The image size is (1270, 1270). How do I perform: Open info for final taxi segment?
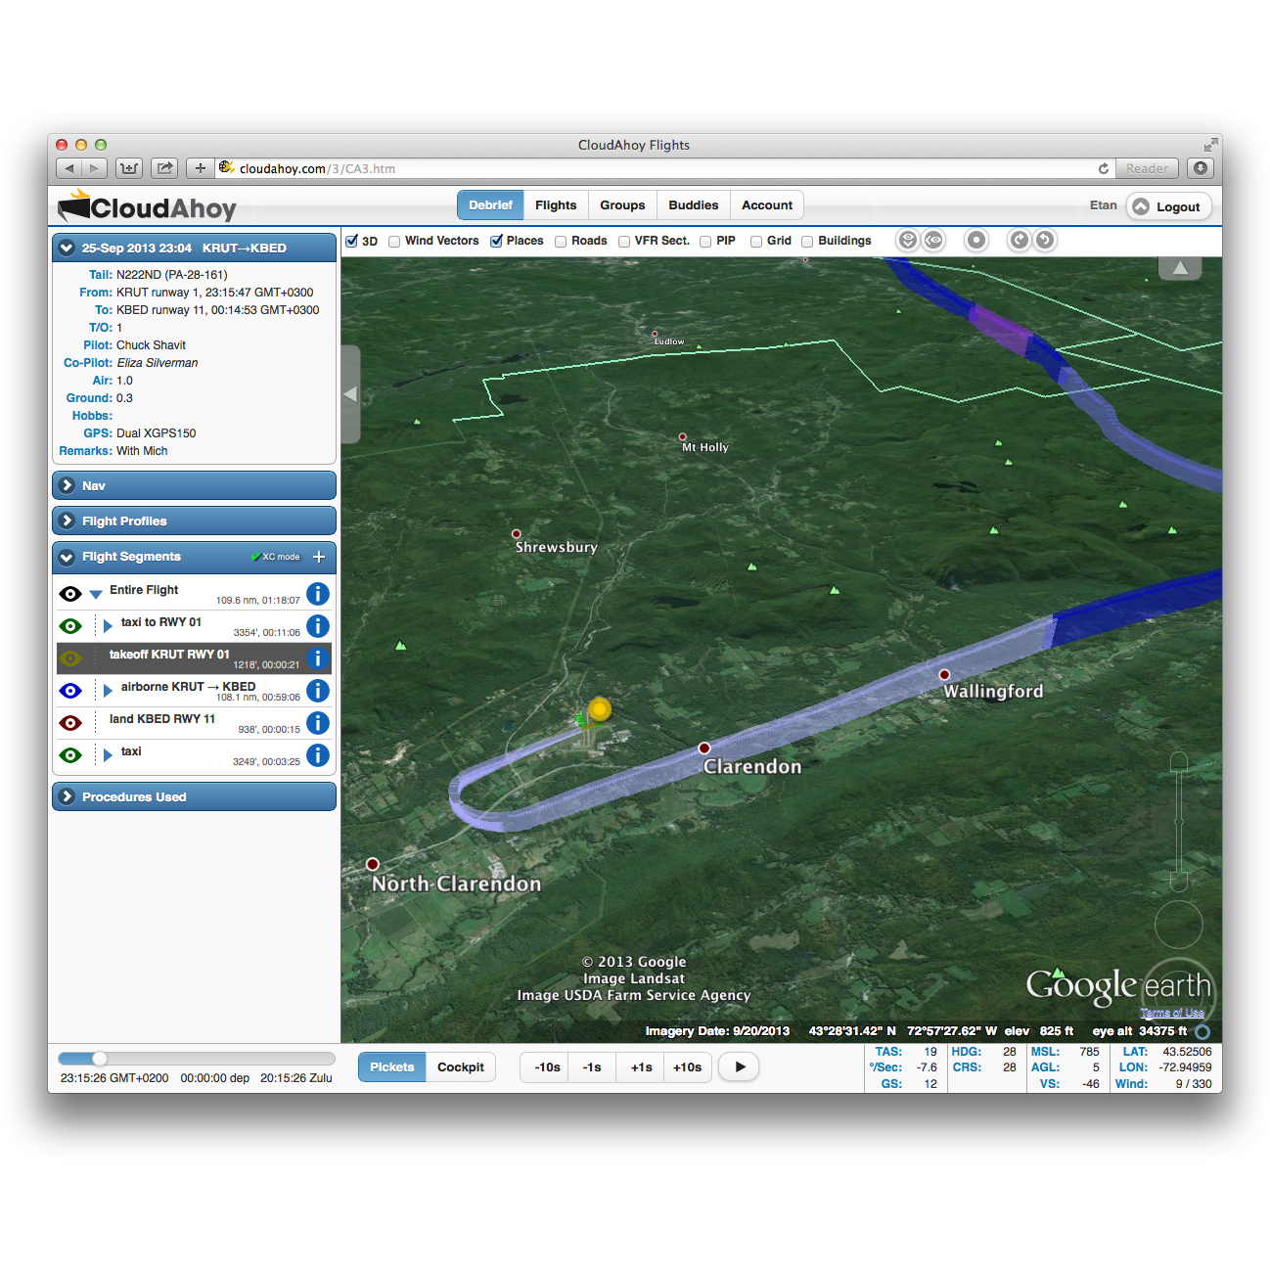point(318,755)
